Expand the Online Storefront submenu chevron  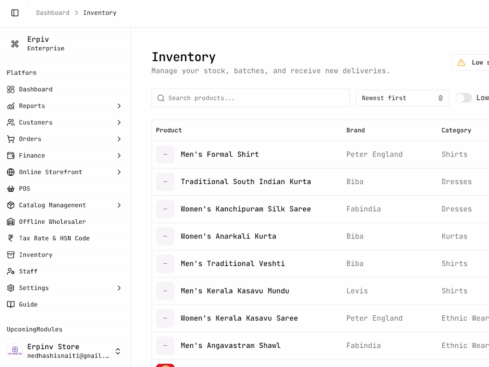click(119, 172)
